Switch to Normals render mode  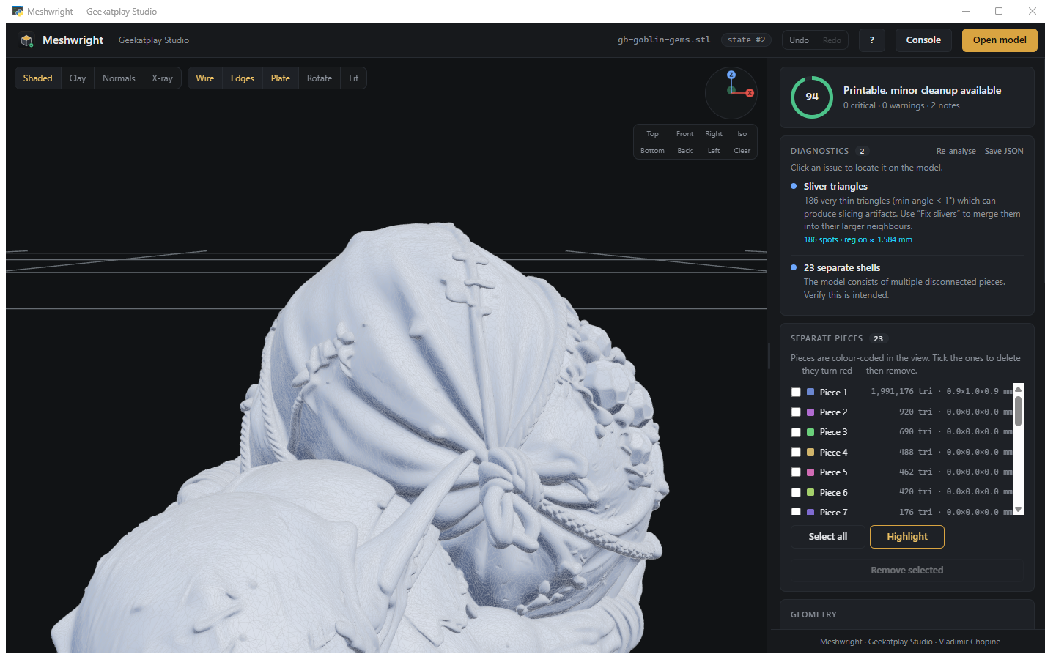click(x=119, y=78)
